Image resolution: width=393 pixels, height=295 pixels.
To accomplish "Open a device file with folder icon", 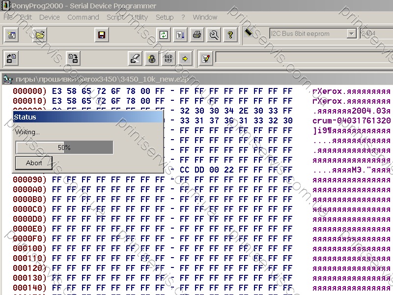I will tap(40, 34).
